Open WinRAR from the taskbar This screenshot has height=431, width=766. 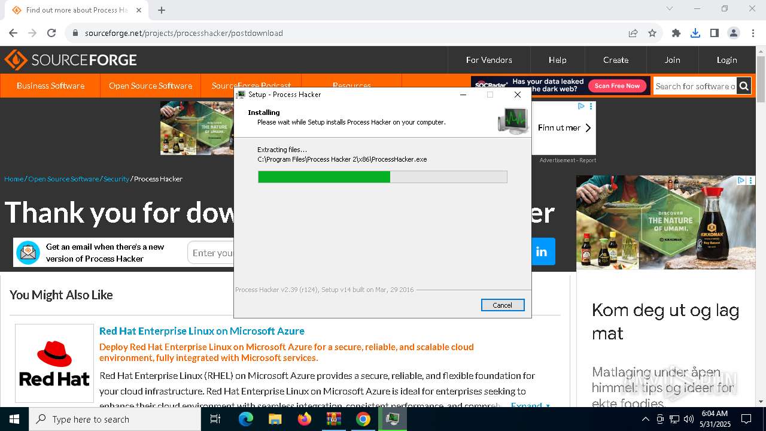coord(333,419)
